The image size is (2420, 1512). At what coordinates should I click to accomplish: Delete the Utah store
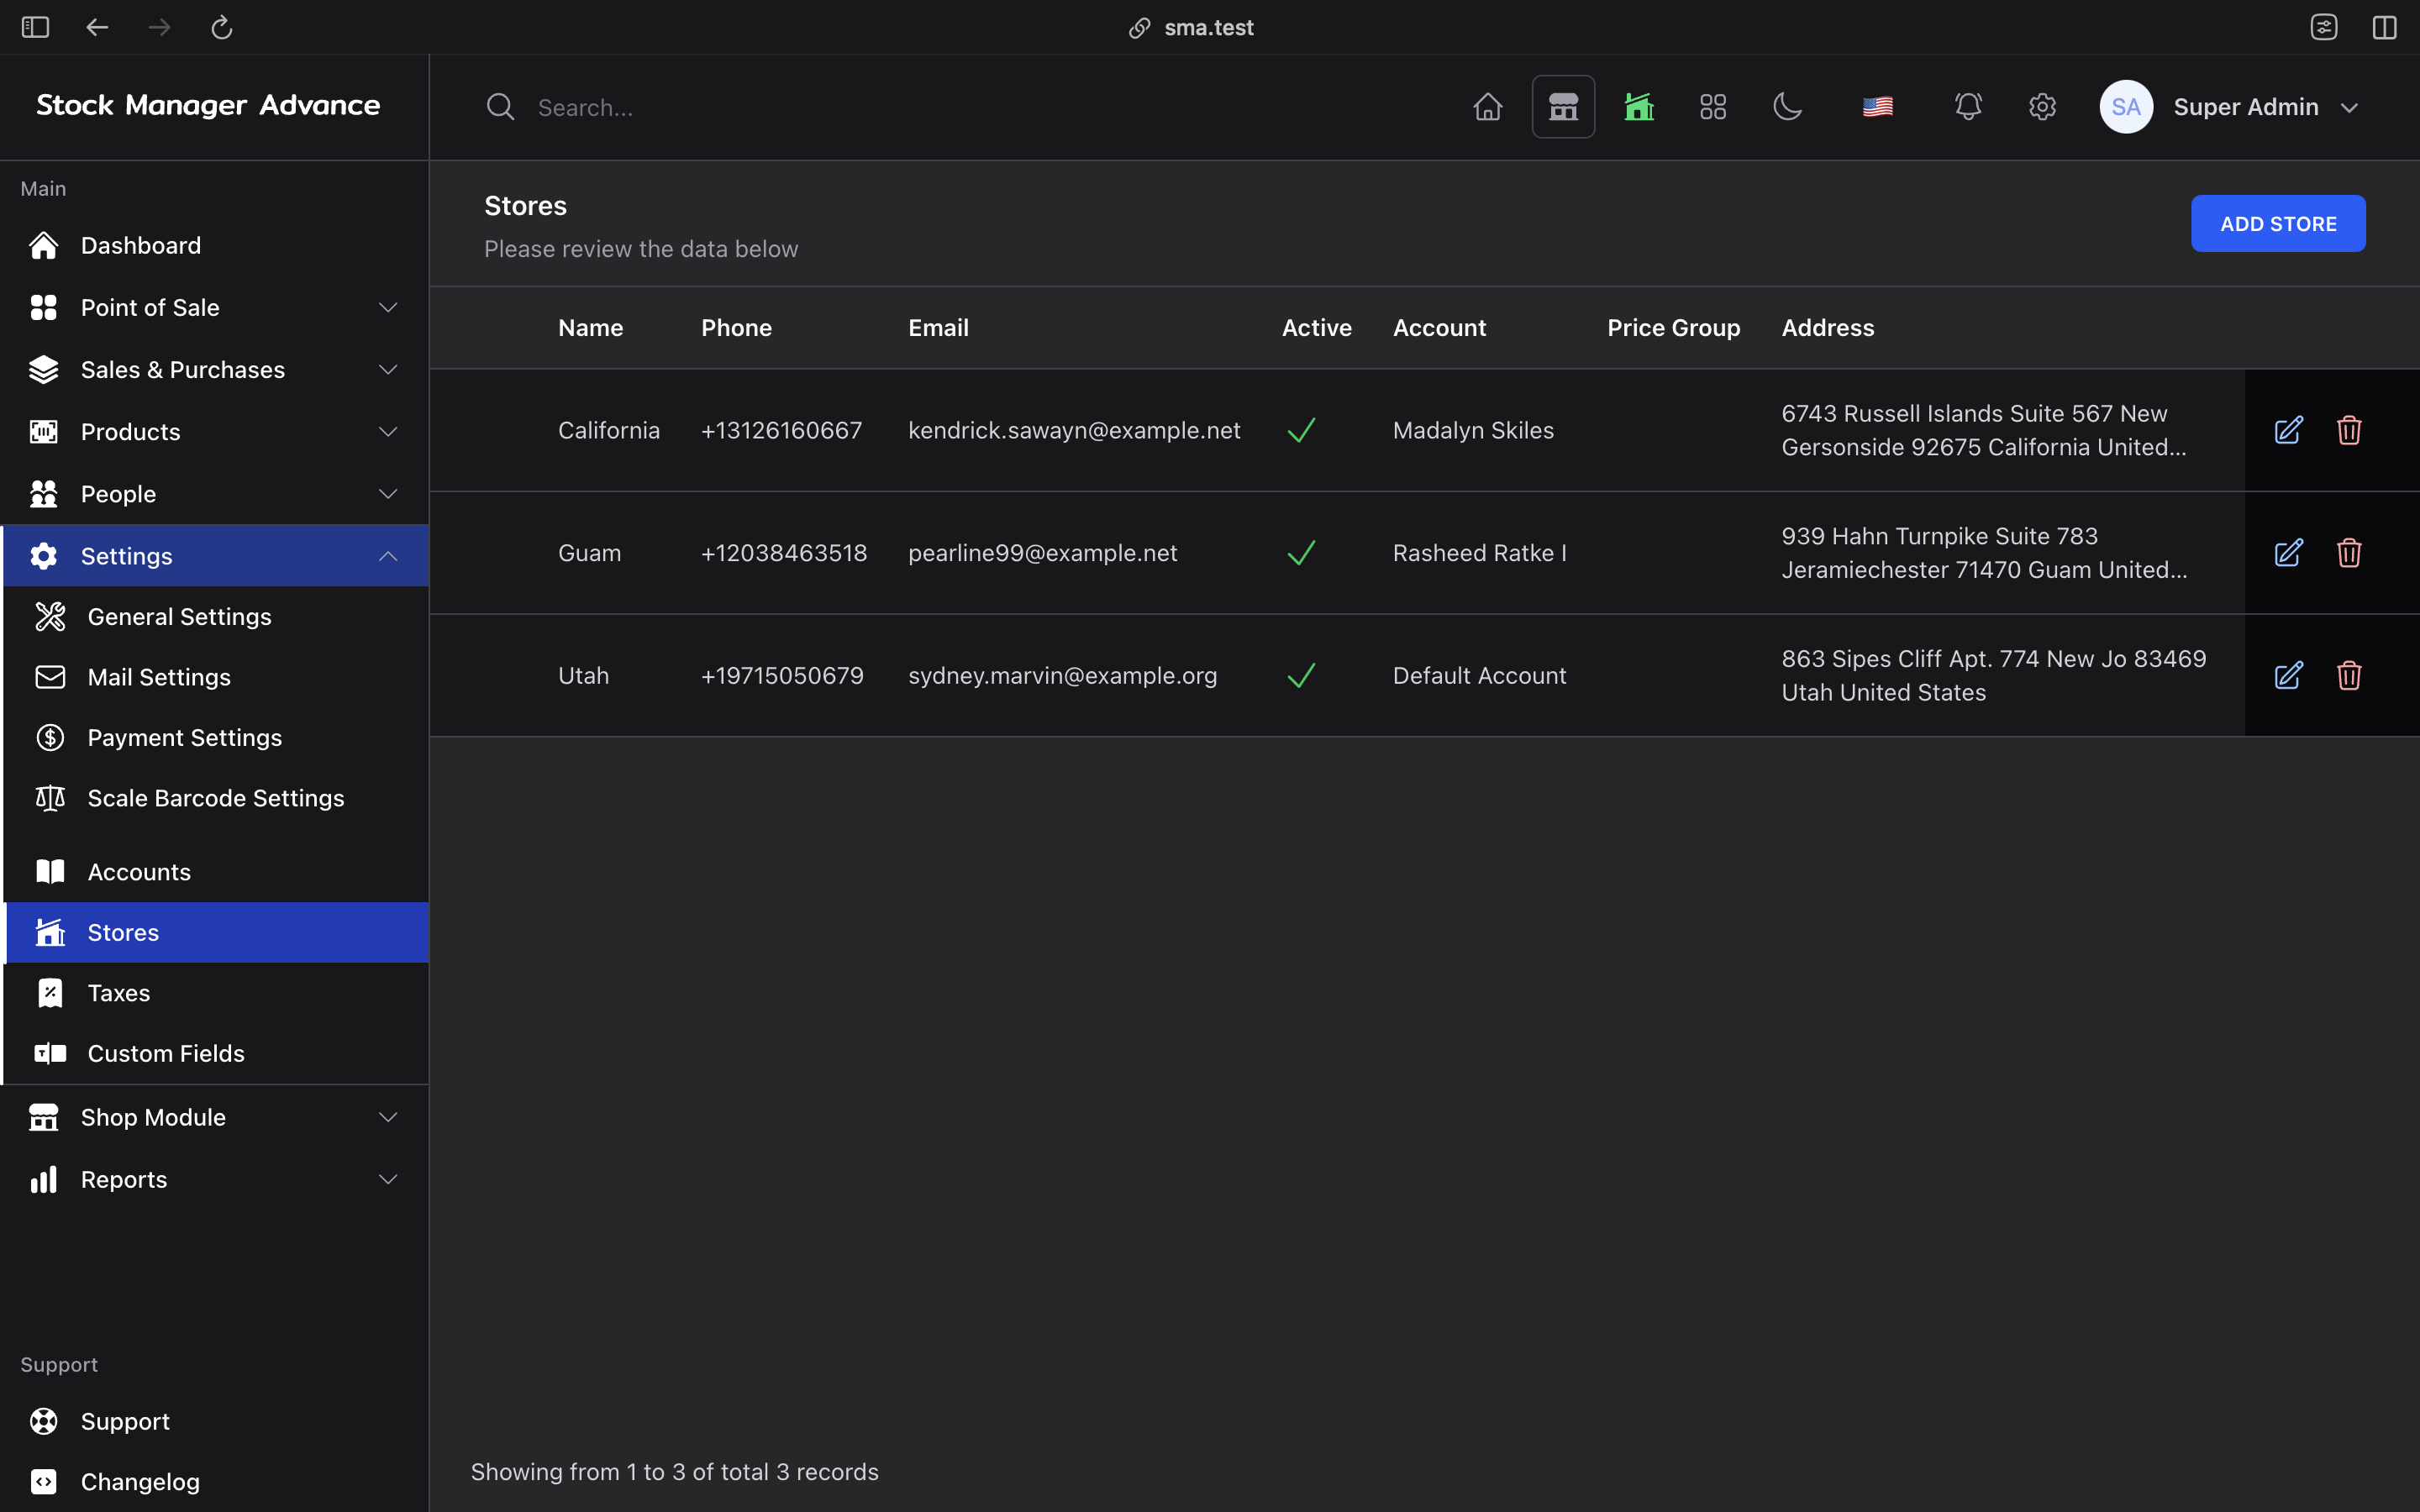[2349, 676]
